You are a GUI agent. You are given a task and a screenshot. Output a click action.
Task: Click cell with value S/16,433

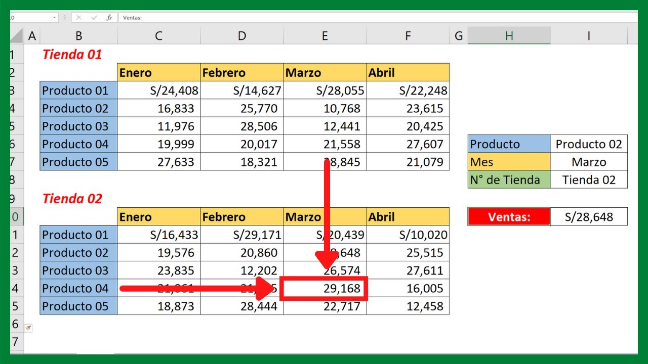(x=158, y=235)
